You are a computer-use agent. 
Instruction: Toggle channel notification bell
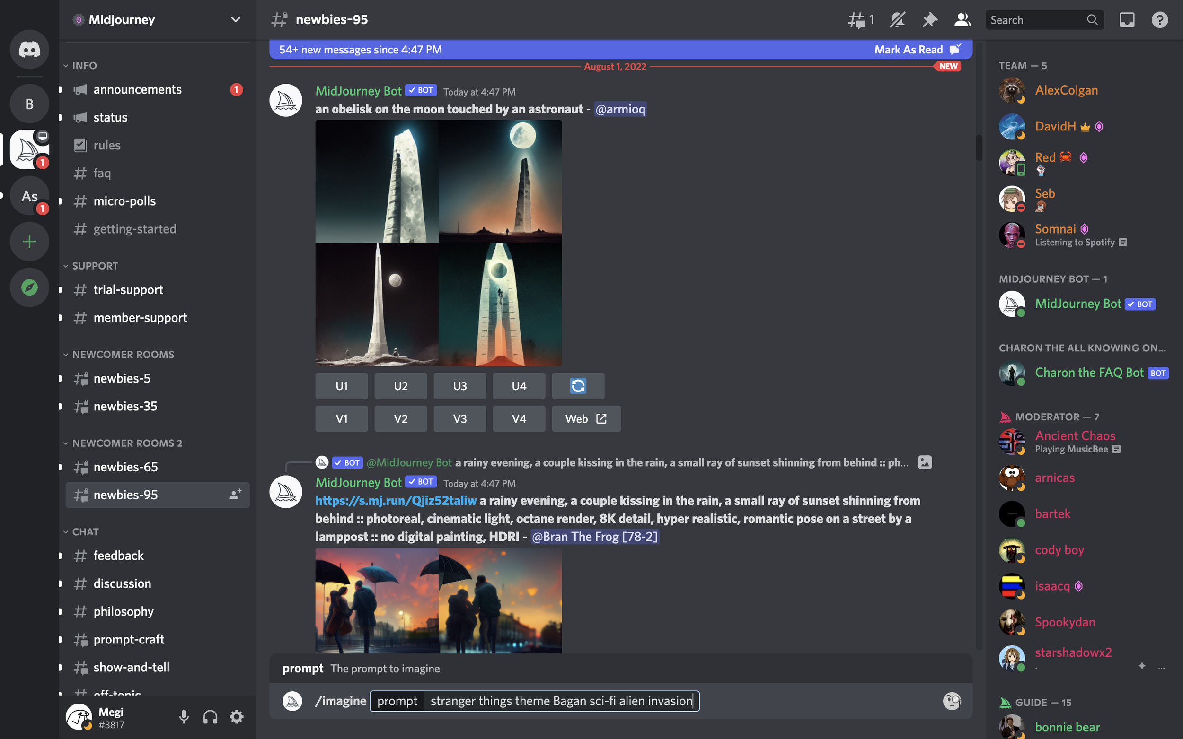[x=897, y=20]
